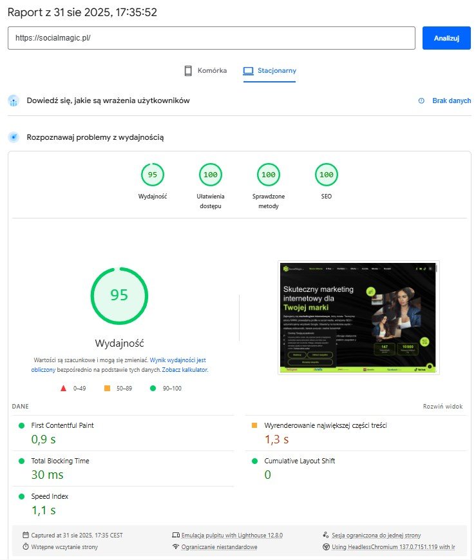Expand the metrics view with Rozwiń widok

(443, 407)
